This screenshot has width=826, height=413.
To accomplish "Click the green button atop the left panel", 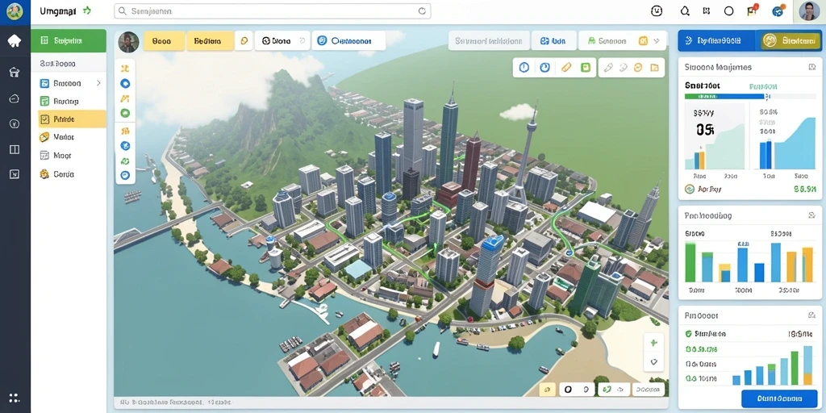I will click(x=69, y=40).
